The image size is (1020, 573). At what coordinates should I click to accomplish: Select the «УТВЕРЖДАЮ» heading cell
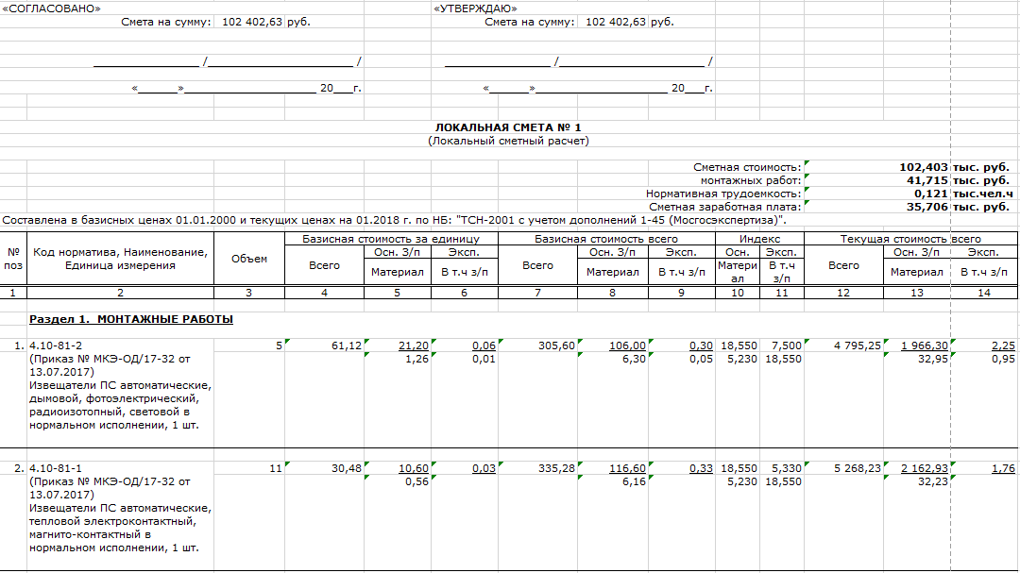[x=475, y=8]
